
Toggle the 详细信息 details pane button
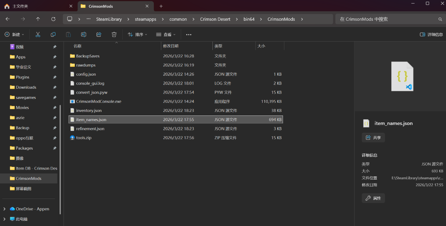point(431,34)
